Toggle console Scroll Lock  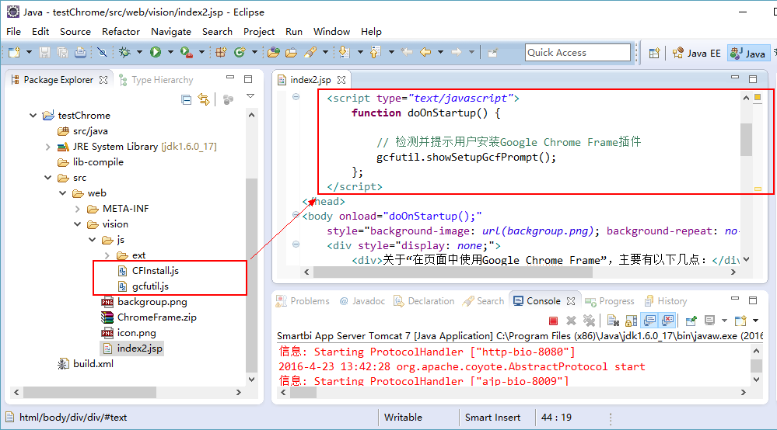(631, 321)
